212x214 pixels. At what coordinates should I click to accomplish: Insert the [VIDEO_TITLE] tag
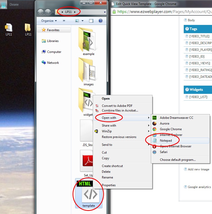point(199,36)
